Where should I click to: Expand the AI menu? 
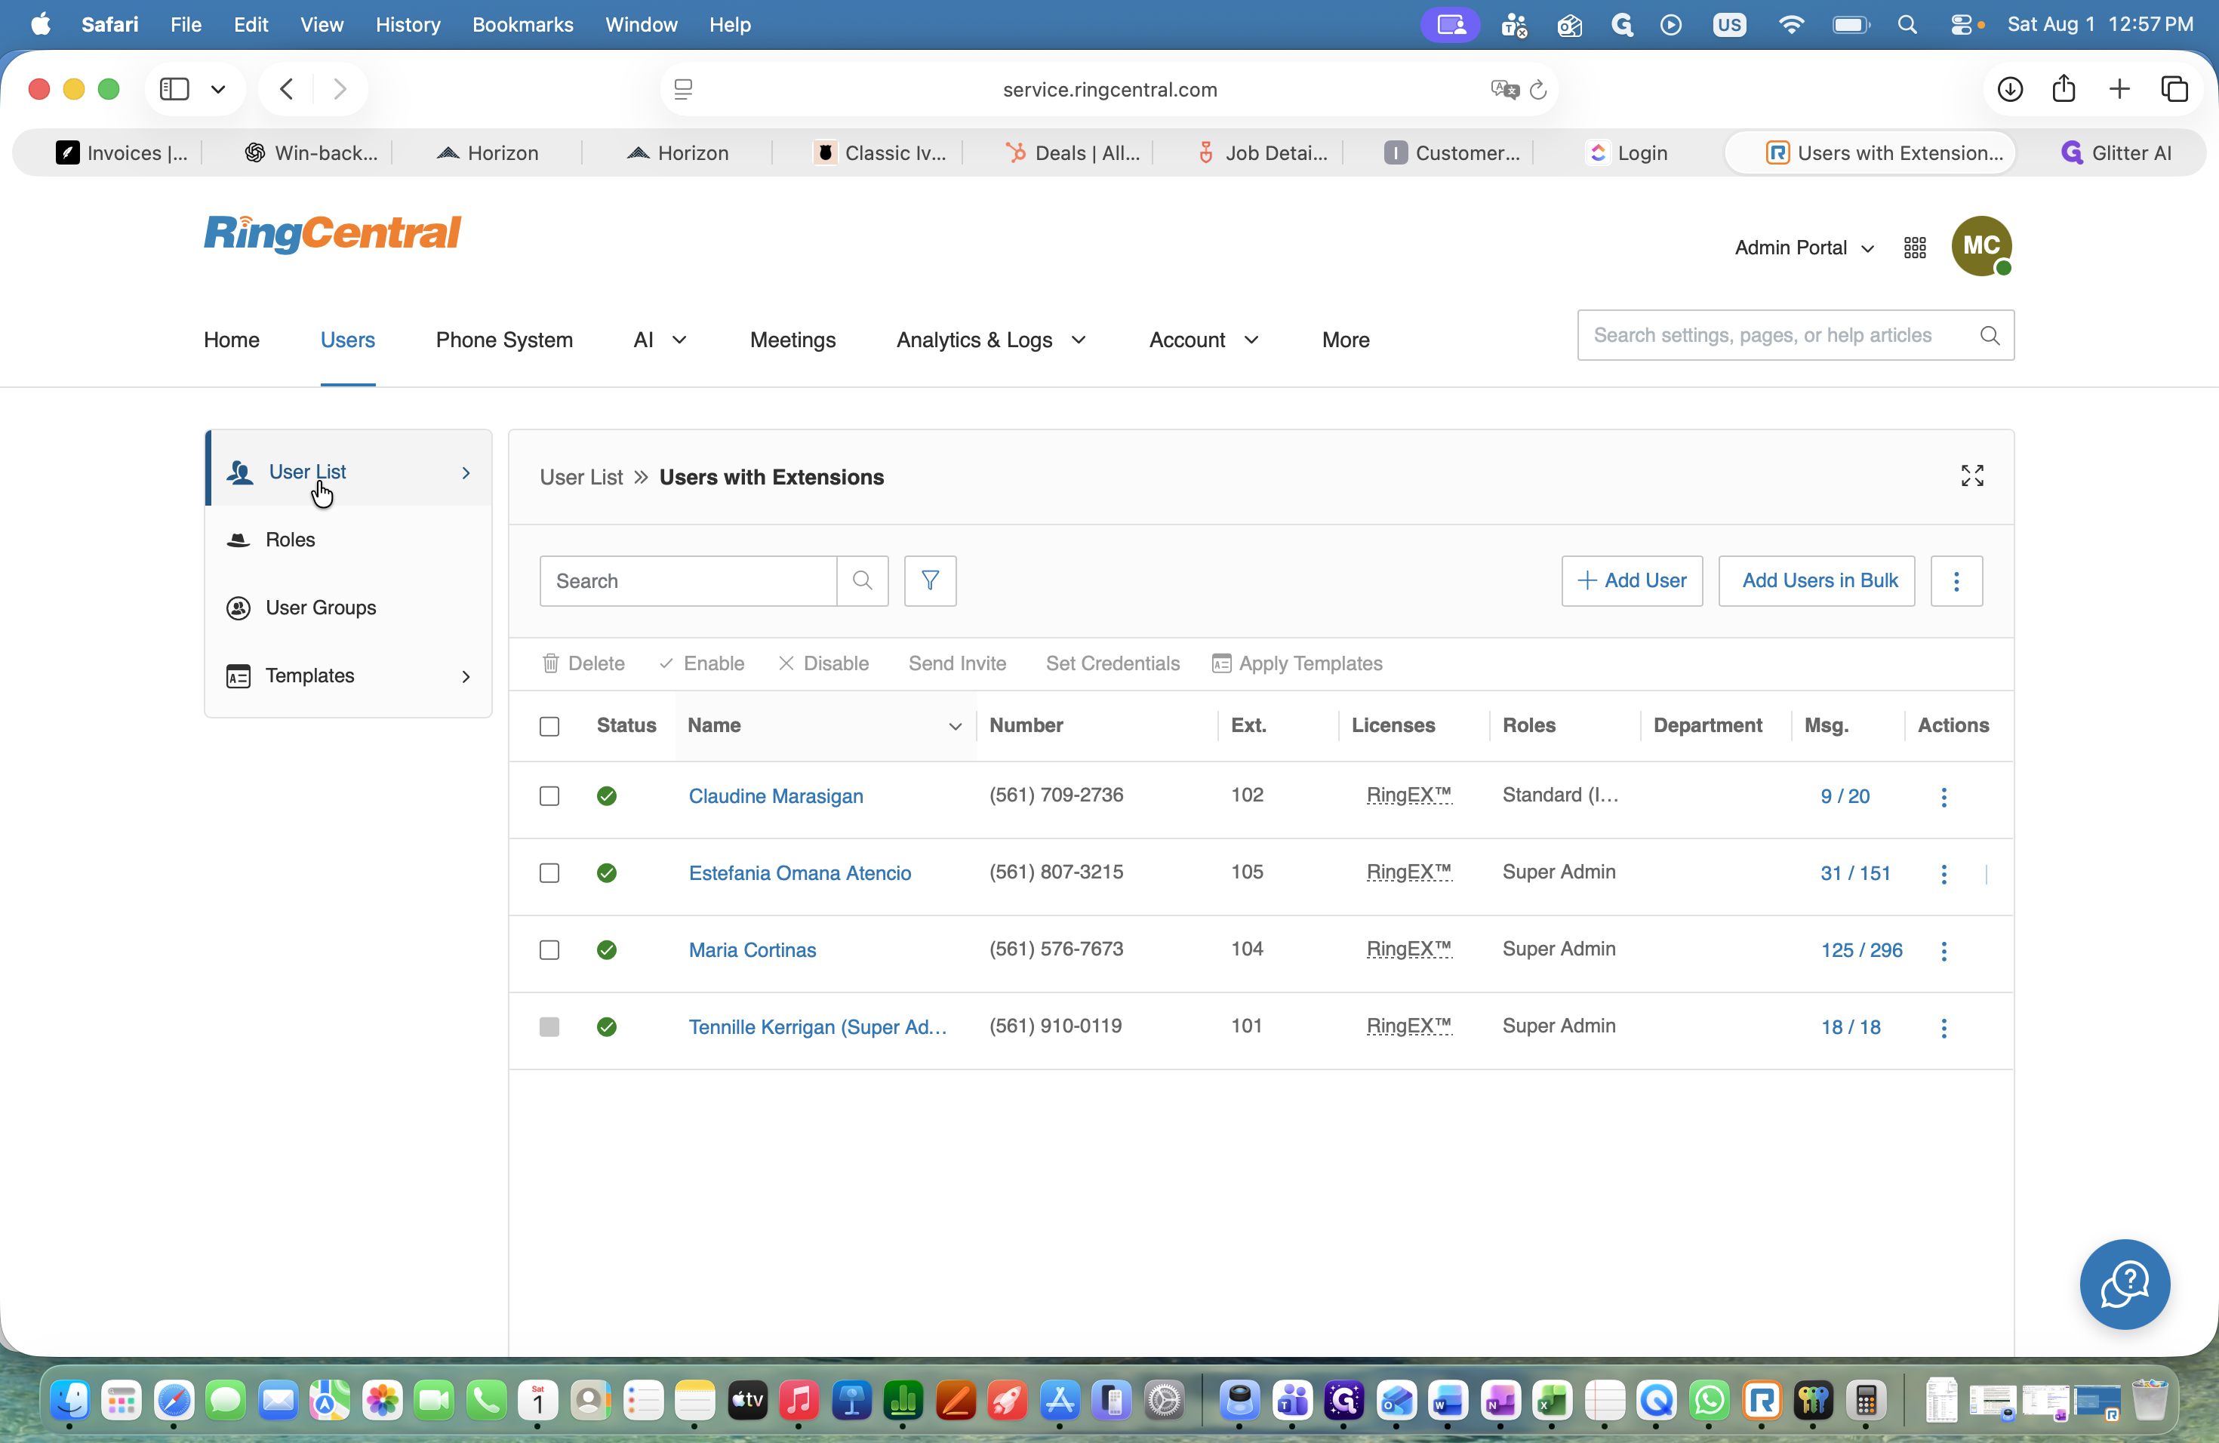(660, 340)
